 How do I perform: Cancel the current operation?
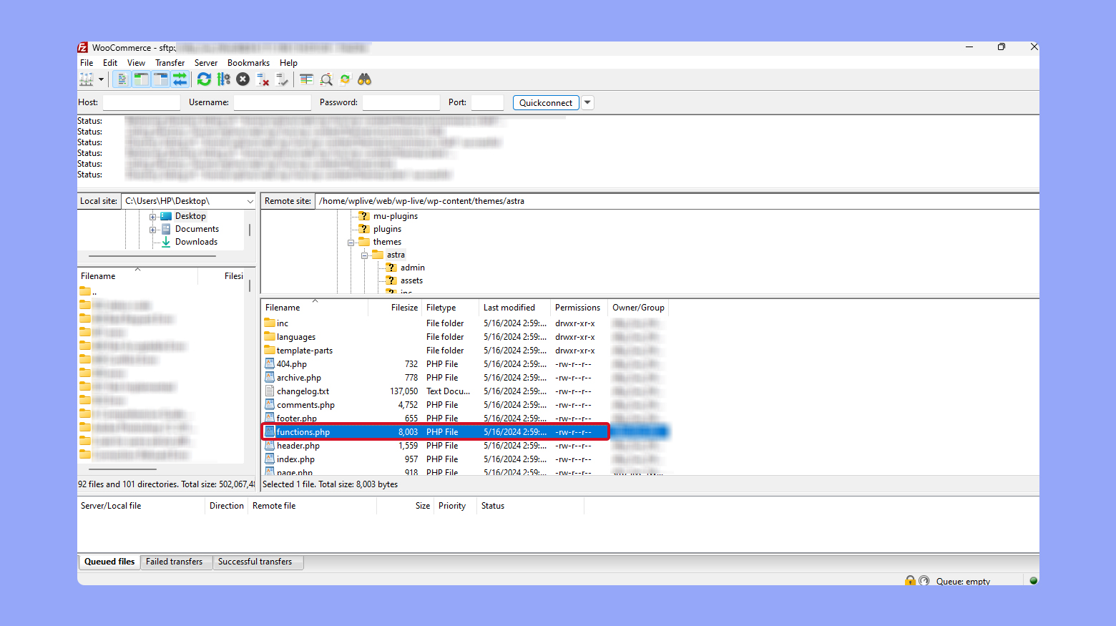coord(243,79)
